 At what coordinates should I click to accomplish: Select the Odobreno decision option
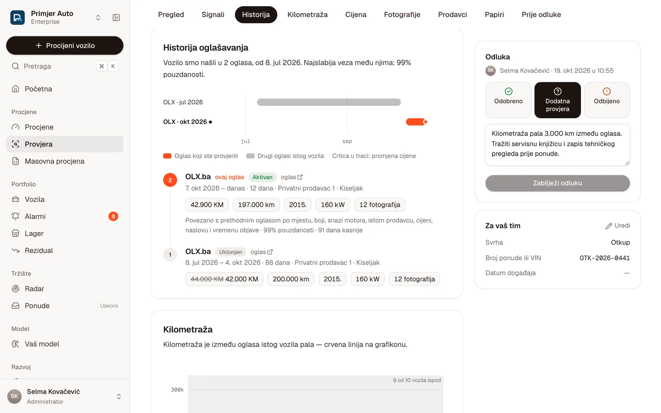tap(508, 100)
